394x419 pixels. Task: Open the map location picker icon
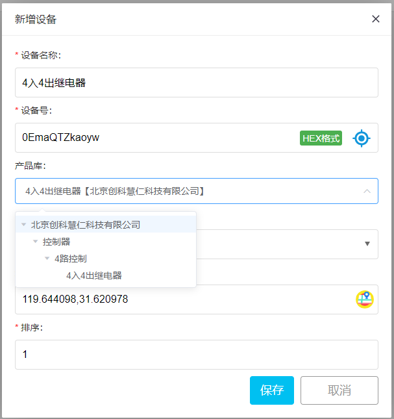(x=365, y=299)
